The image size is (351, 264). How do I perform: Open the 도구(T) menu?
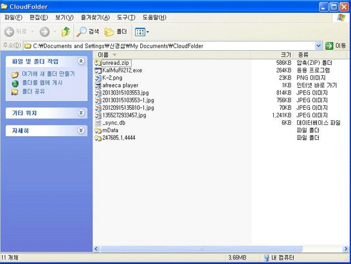click(x=126, y=18)
